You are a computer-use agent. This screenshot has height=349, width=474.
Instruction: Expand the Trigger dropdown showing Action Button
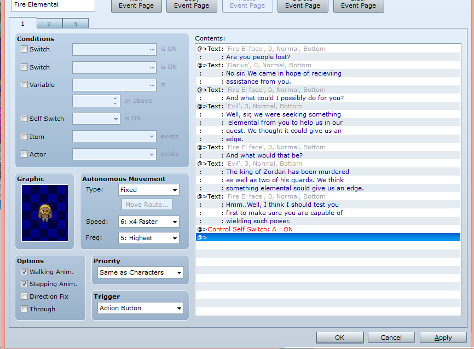click(141, 308)
